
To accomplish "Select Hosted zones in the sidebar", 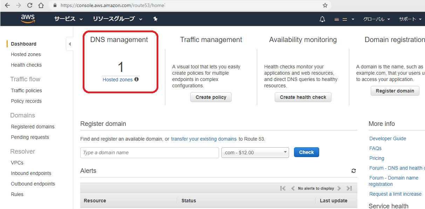I will point(26,54).
